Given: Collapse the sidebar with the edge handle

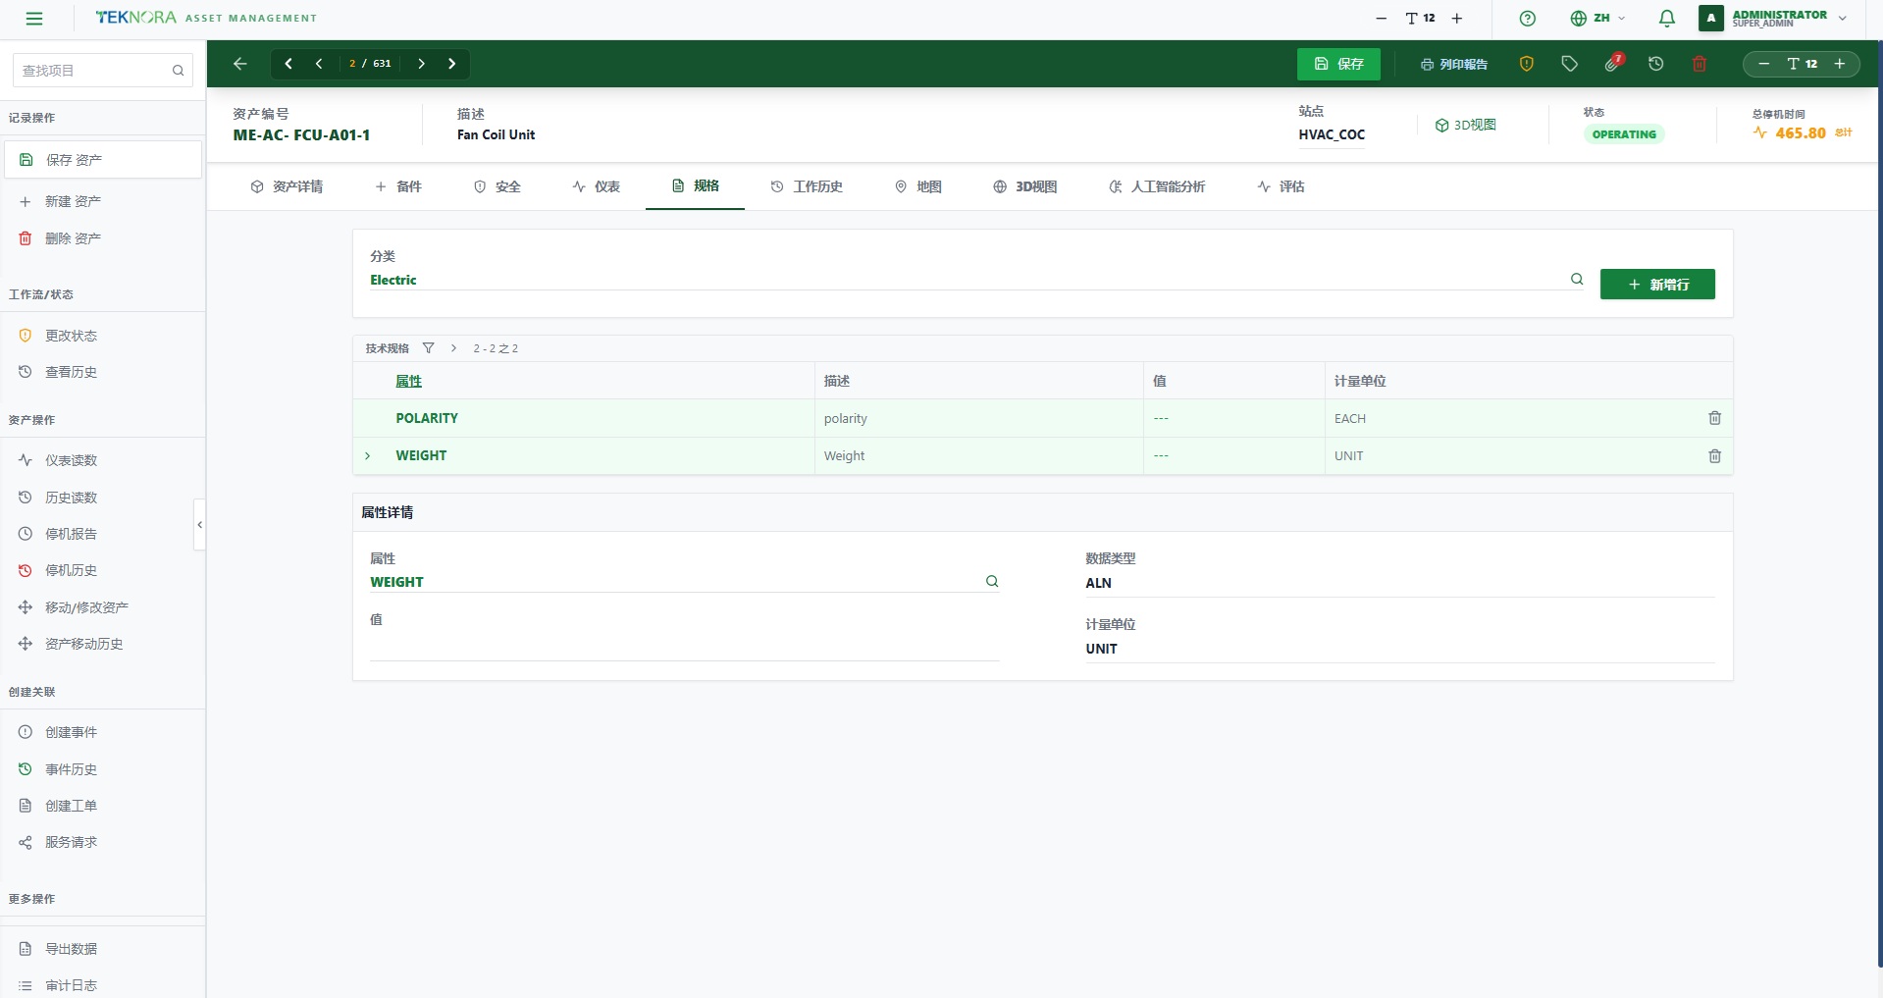Looking at the screenshot, I should click(200, 525).
